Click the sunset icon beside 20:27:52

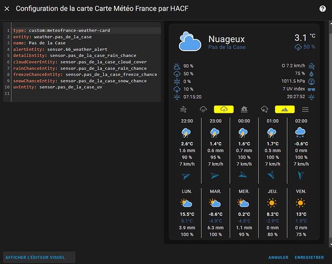311,97
